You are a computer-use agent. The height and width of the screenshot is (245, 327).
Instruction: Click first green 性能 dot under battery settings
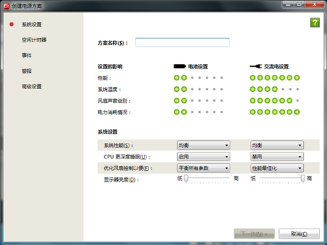click(x=176, y=78)
